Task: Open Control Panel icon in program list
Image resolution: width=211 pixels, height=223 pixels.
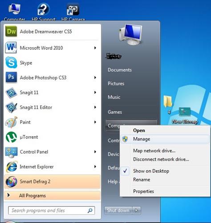Action: [x=11, y=152]
